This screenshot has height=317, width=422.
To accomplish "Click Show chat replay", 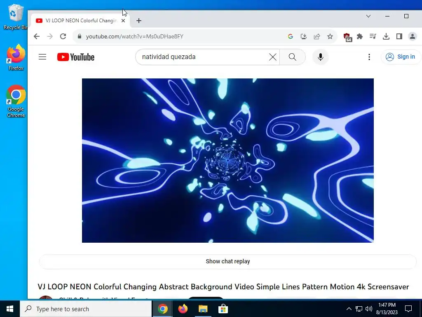I will (x=227, y=261).
